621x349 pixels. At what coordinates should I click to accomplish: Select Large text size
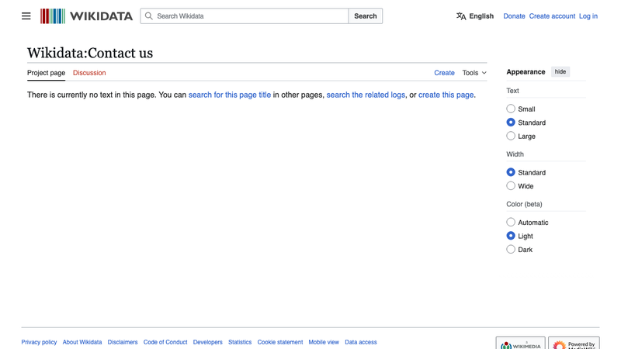pyautogui.click(x=511, y=136)
